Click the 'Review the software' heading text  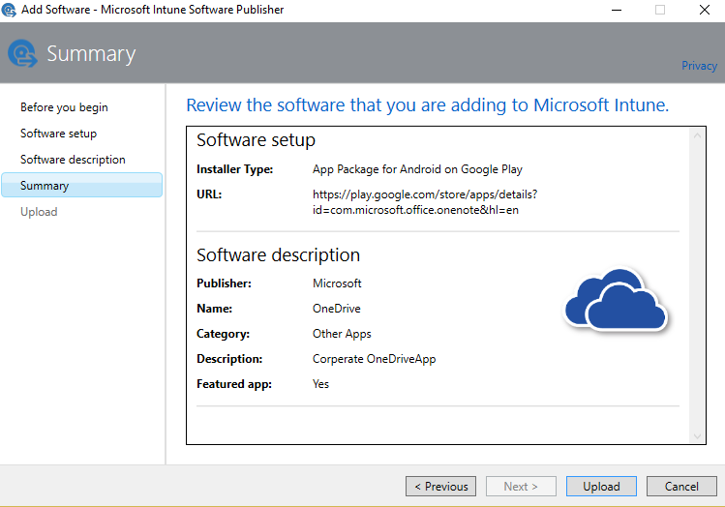click(427, 105)
